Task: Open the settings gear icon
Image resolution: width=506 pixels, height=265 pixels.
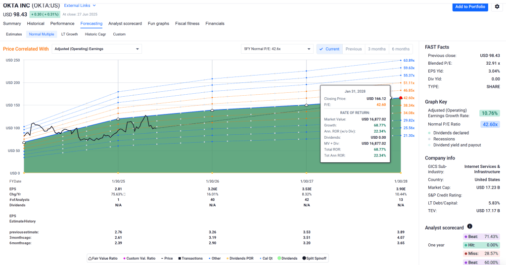Action: (x=497, y=6)
